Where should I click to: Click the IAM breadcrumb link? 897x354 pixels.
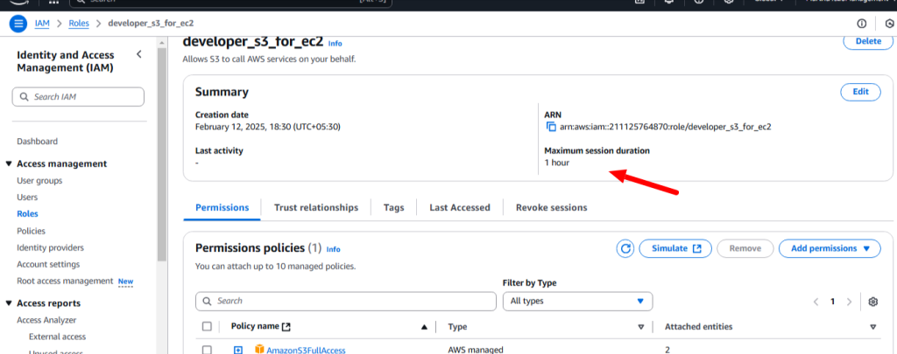[42, 24]
